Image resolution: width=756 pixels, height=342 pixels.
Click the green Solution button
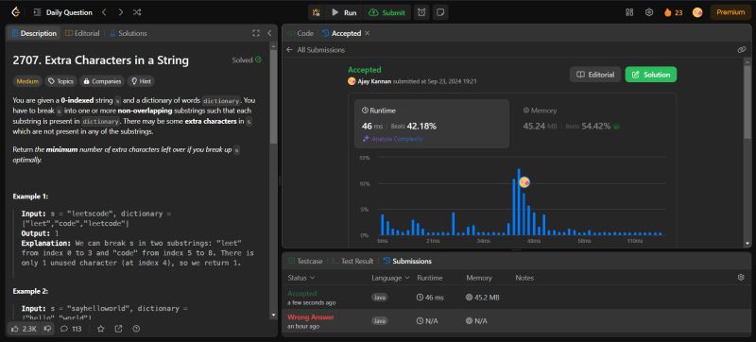tap(651, 75)
